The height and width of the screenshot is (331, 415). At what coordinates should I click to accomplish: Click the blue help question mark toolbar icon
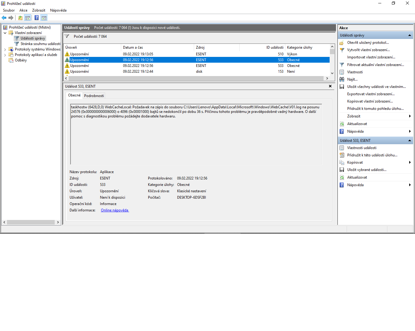click(36, 18)
